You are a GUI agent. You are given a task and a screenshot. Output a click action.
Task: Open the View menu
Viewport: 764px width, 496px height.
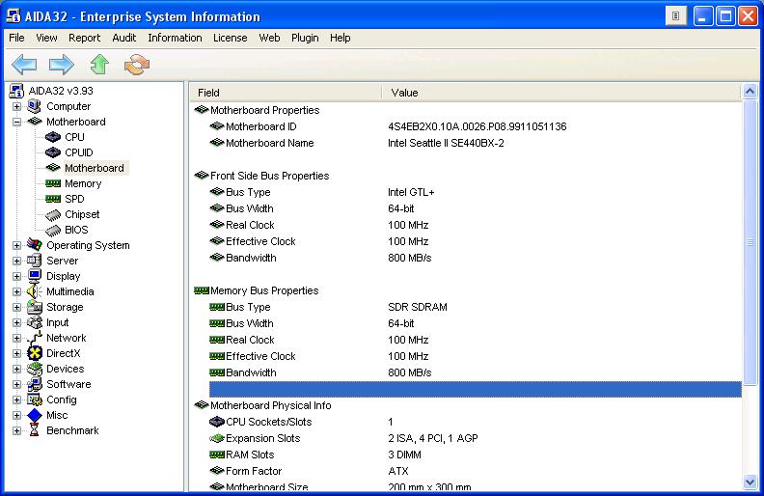point(46,38)
